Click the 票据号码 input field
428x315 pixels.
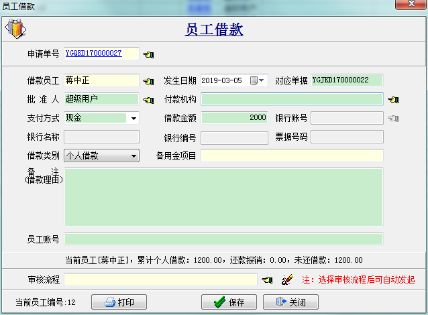[347, 137]
